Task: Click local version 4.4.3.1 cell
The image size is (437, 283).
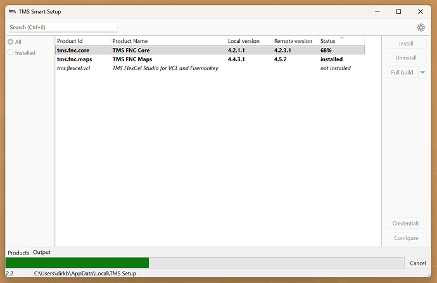Action: pyautogui.click(x=236, y=59)
